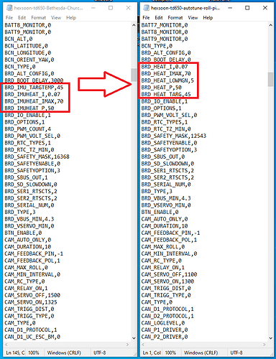Viewport: 276px width, 359px height.
Task: Maximize the left Notepad window
Action: click(x=111, y=8)
